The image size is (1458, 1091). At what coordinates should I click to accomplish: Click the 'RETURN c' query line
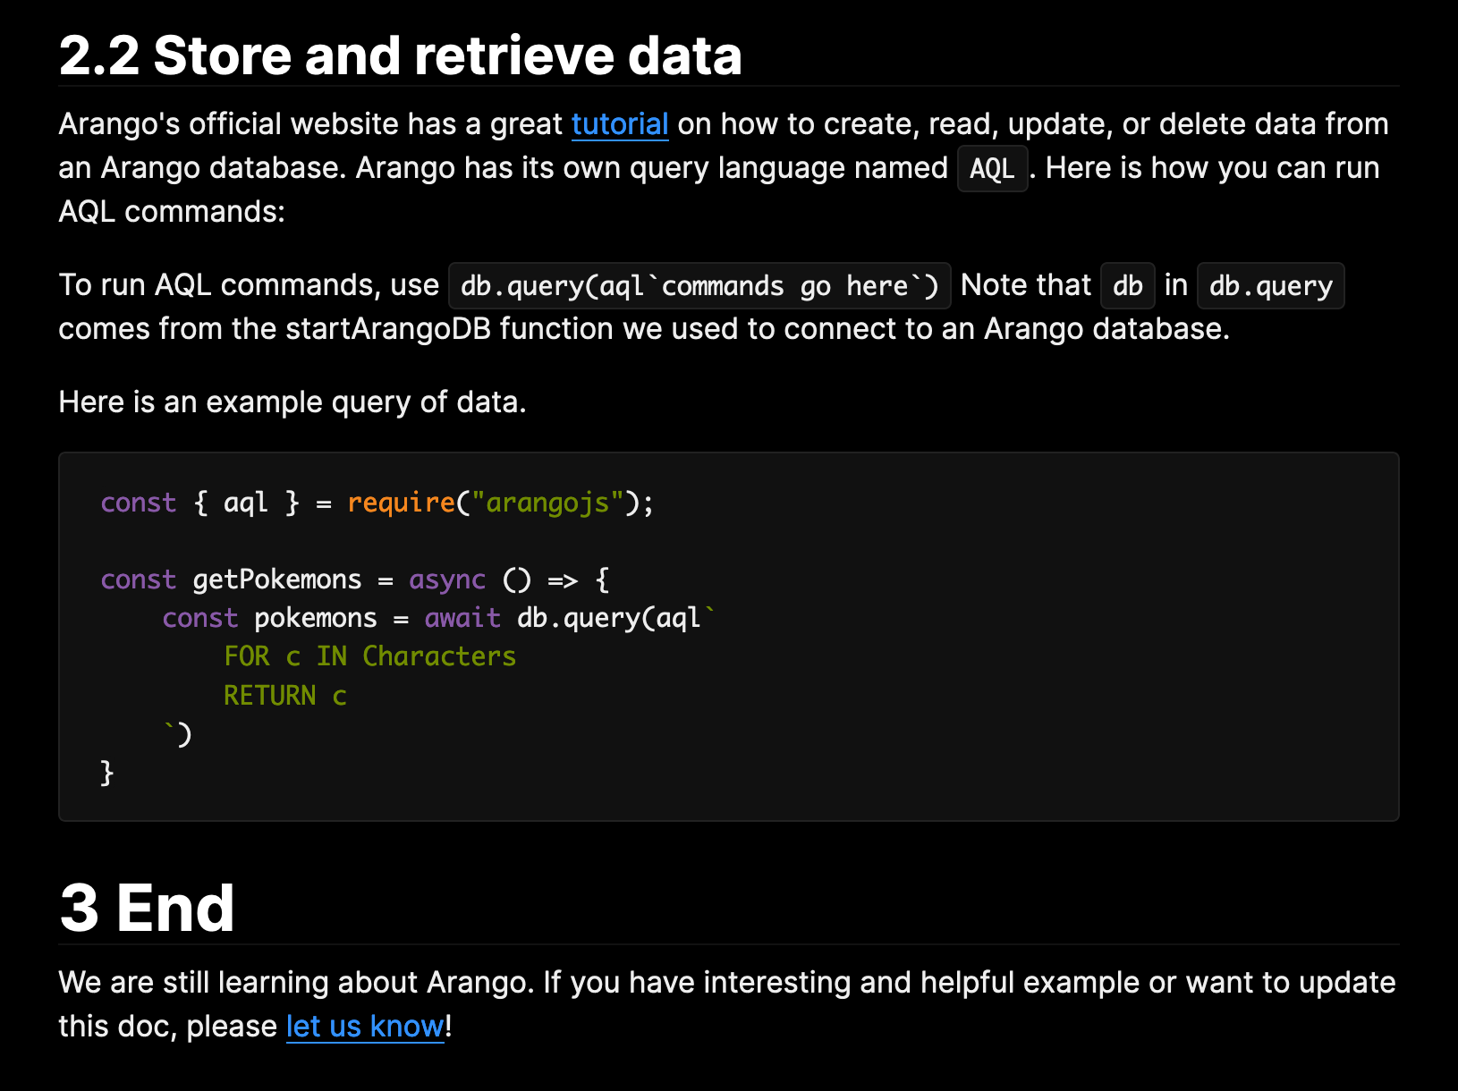[285, 696]
